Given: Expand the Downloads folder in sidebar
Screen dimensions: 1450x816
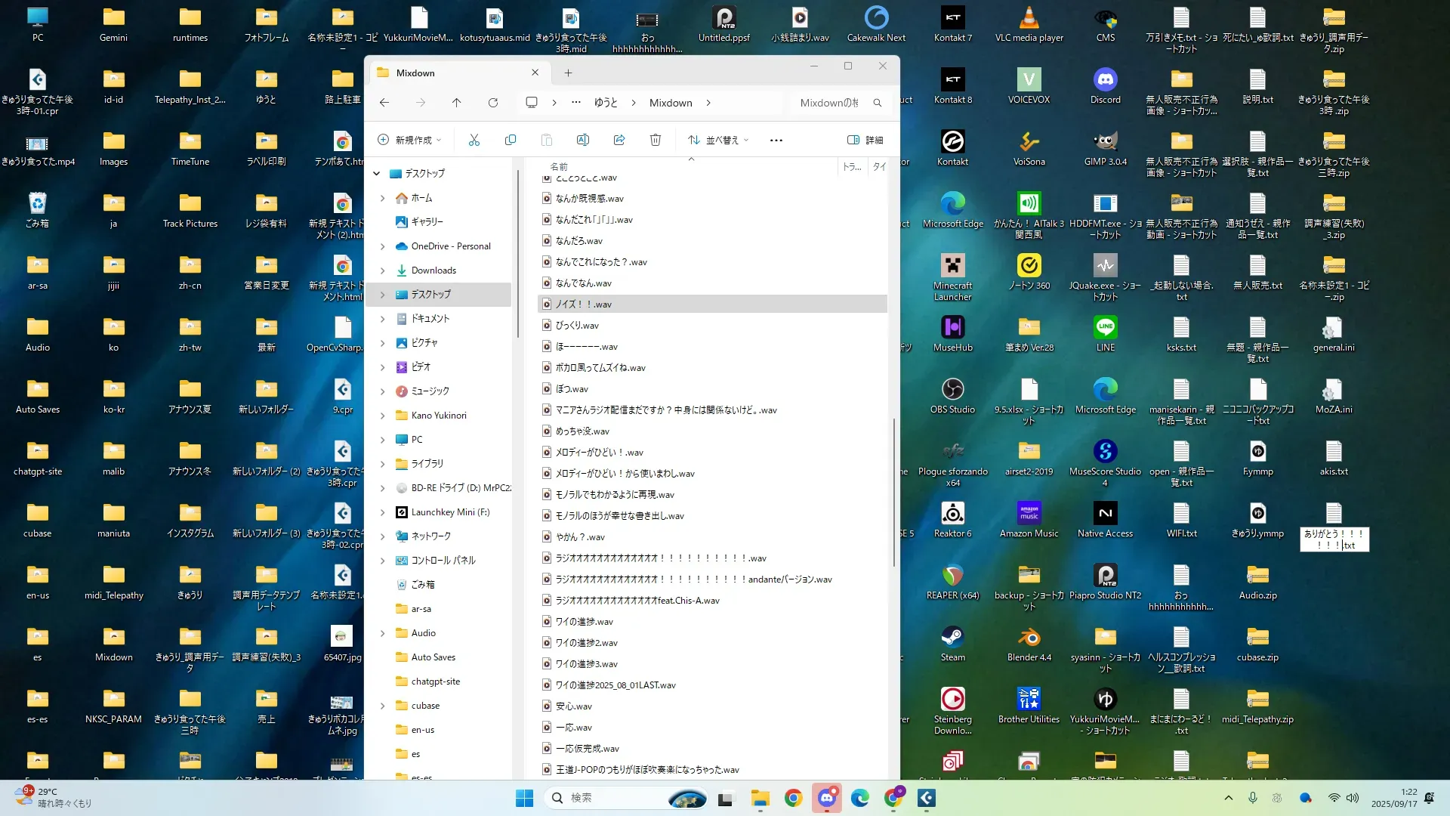Looking at the screenshot, I should [x=382, y=270].
